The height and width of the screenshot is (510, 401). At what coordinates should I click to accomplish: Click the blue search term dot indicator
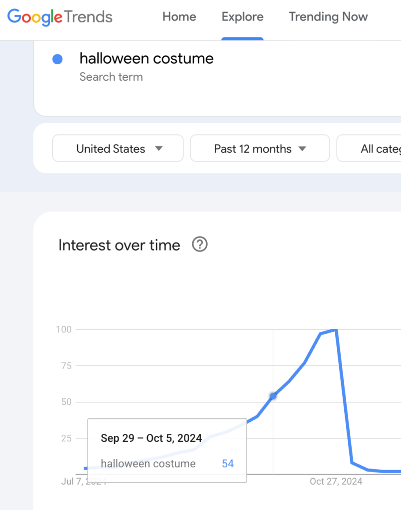58,59
